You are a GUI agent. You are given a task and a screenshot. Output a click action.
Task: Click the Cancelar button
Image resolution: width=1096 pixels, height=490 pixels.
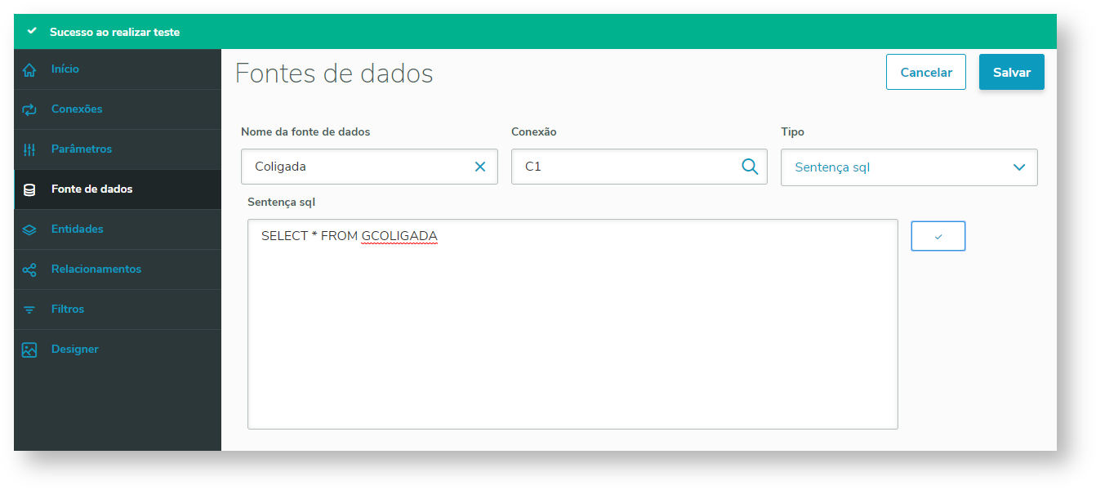[x=926, y=72]
